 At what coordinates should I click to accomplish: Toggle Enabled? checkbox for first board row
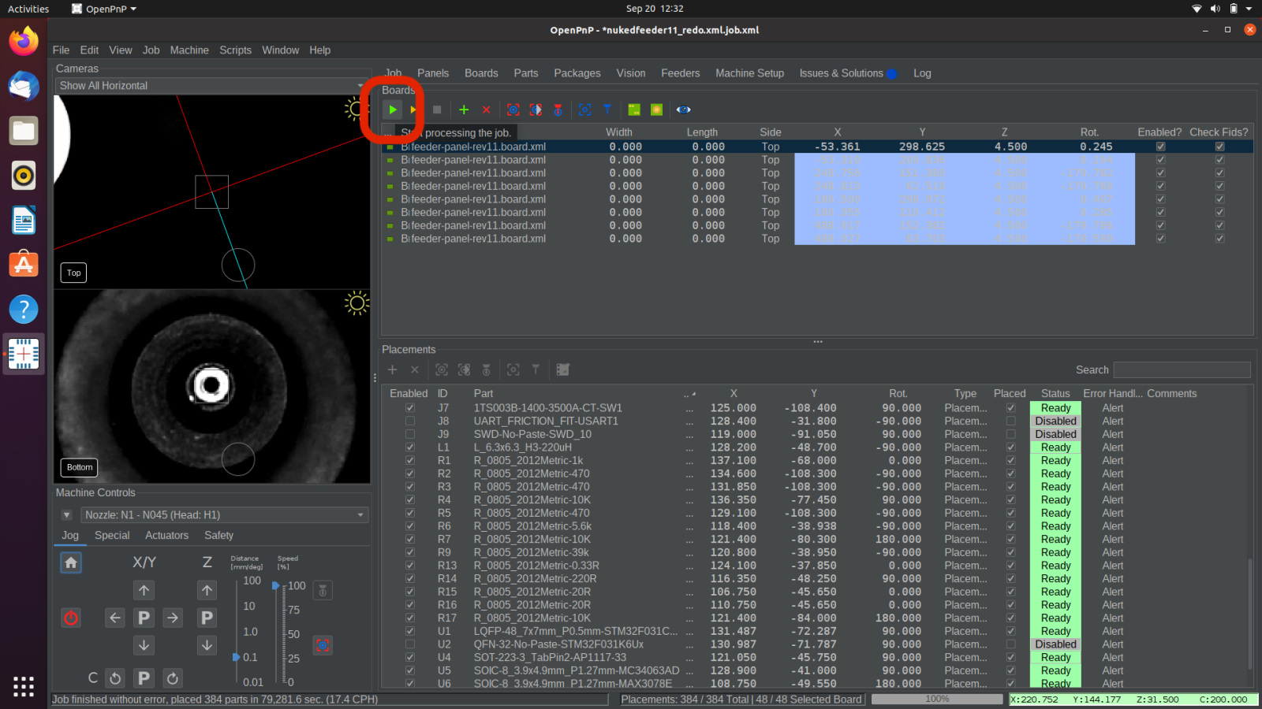pos(1160,147)
